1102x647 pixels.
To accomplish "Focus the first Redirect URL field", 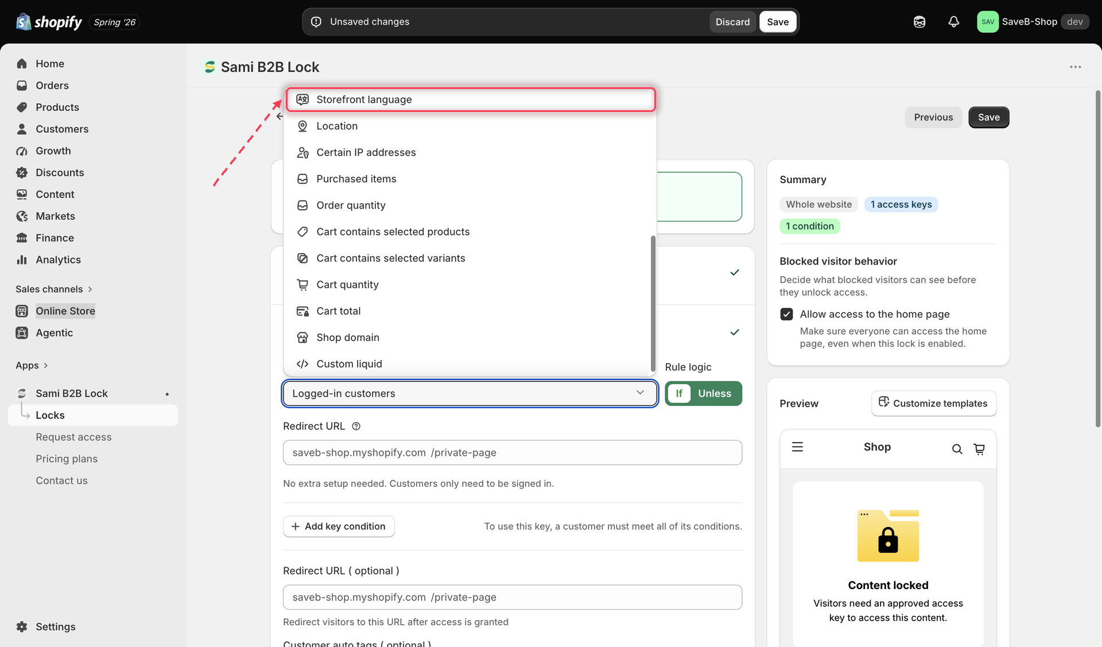I will (512, 452).
